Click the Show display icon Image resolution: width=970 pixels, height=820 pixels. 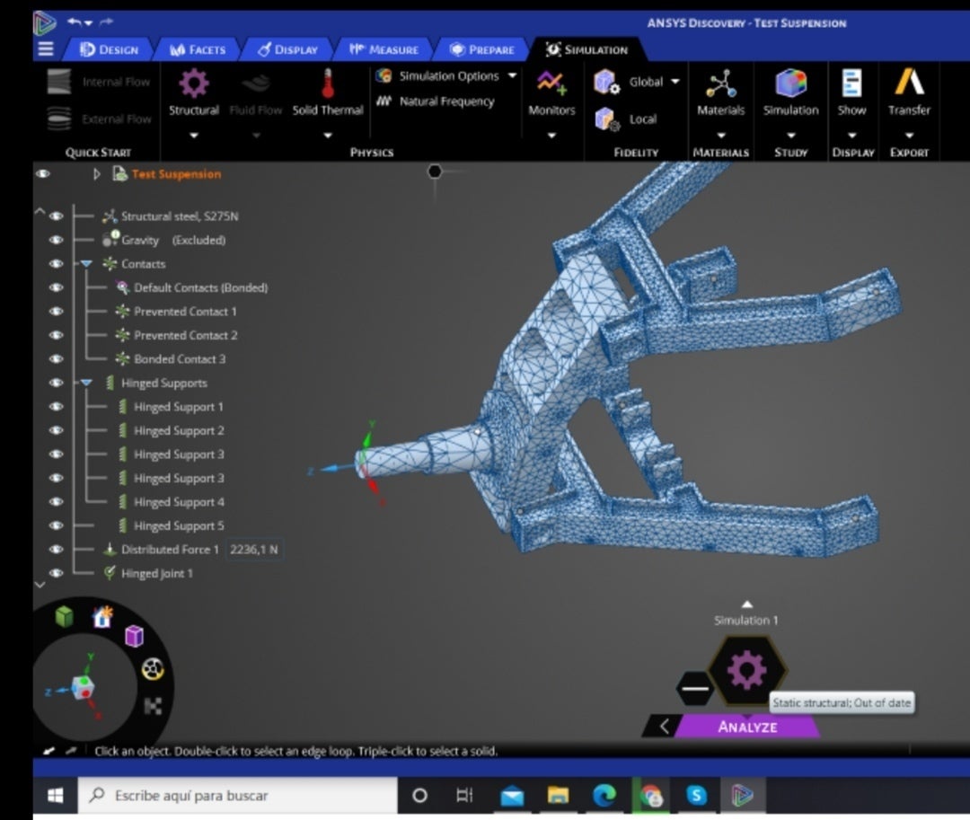click(x=851, y=84)
